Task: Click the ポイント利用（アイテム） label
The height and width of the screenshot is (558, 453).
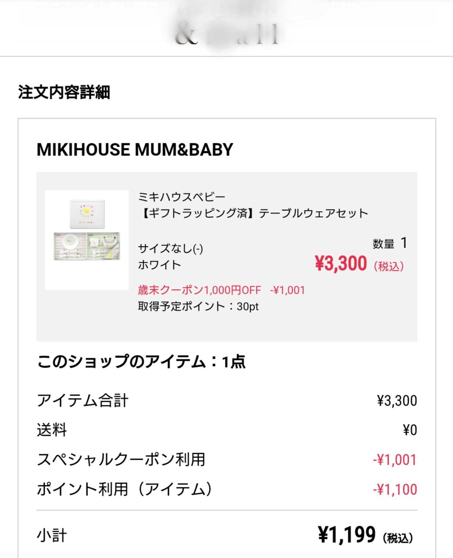Action: tap(125, 489)
